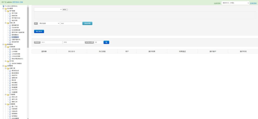Click the 运营管理 folder icon
This screenshot has height=119, width=258.
coord(6,66)
